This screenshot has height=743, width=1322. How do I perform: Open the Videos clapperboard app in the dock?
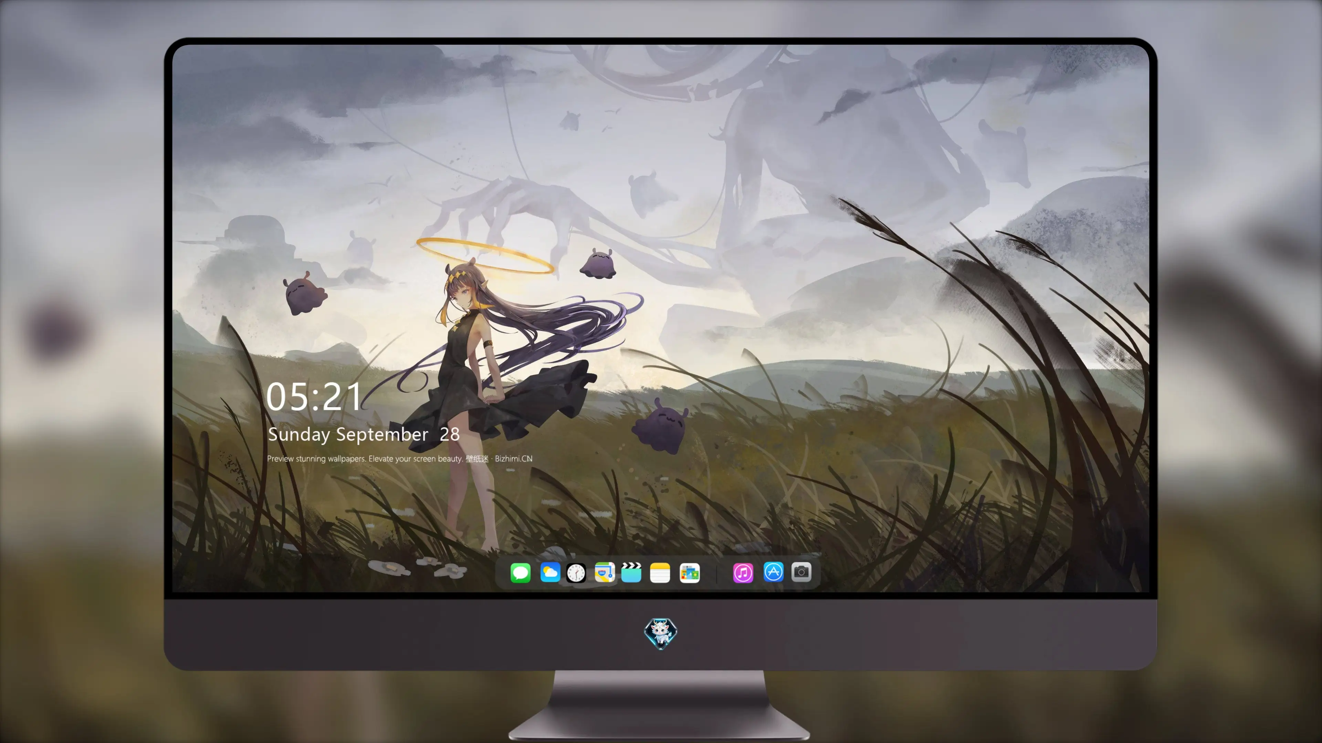[x=631, y=573]
